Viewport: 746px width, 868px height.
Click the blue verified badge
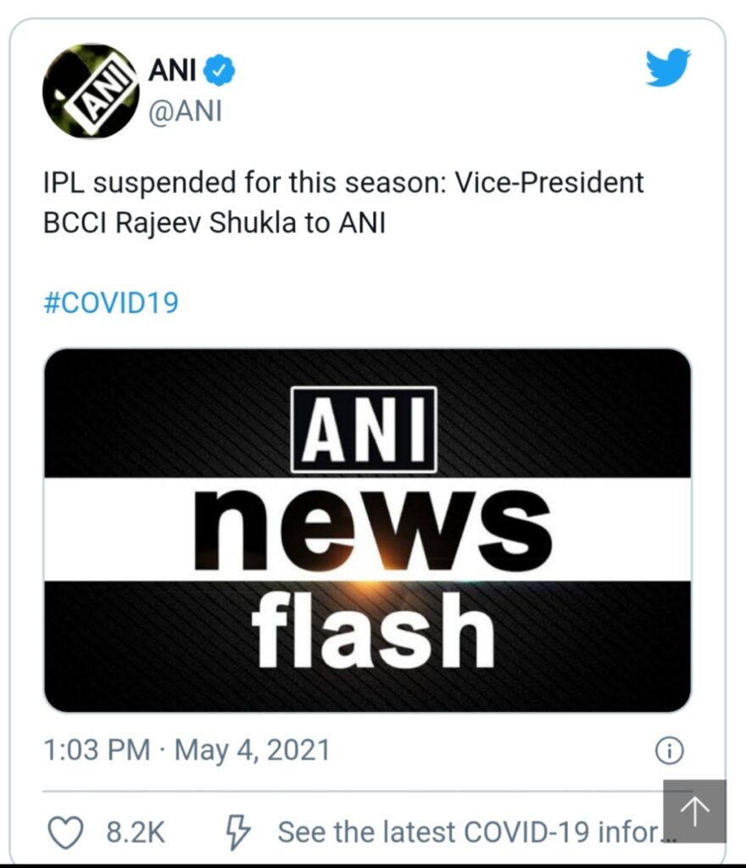click(222, 71)
